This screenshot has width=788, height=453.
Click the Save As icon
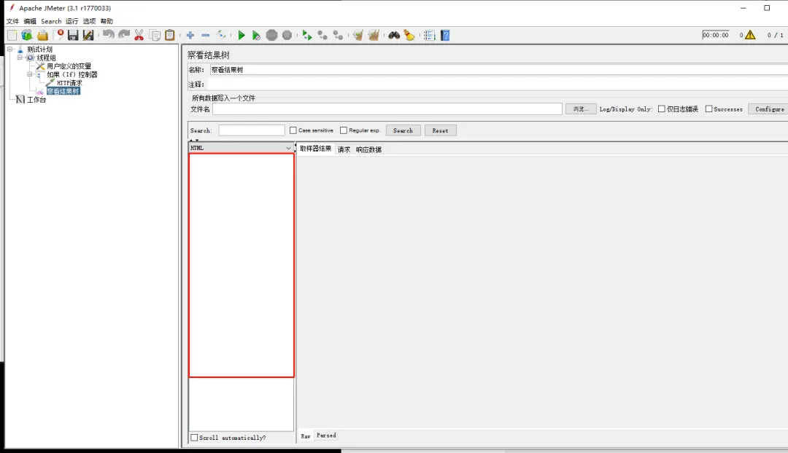click(88, 35)
